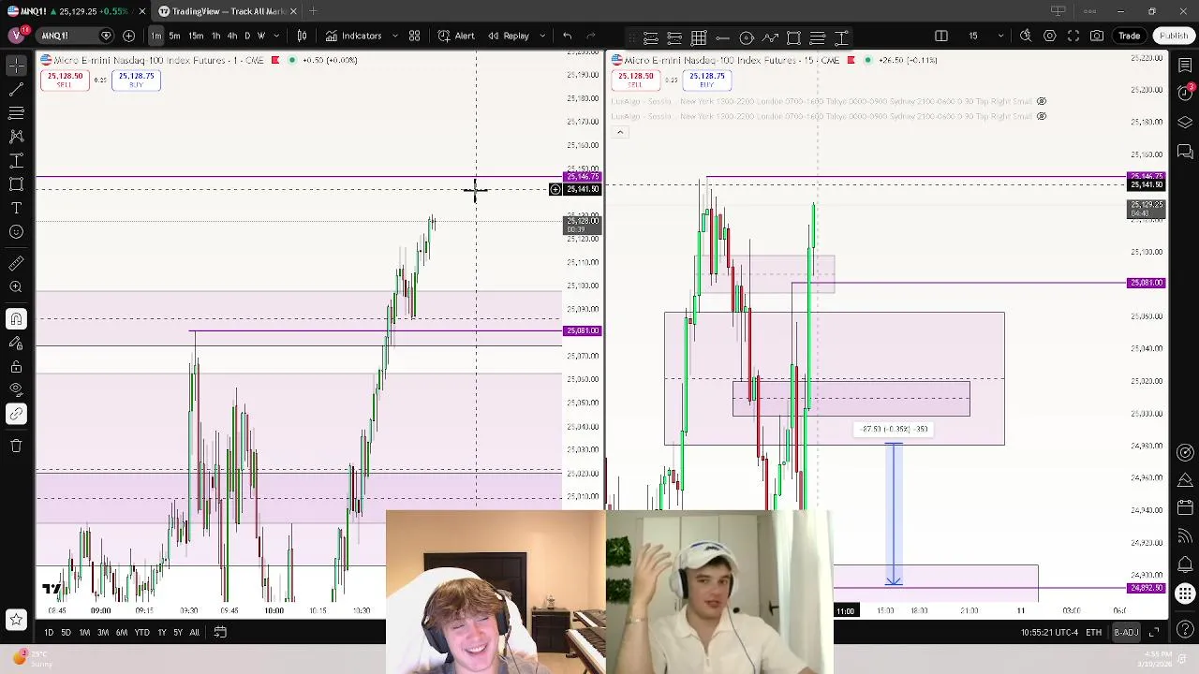Toggle hide all drawings eye icon
This screenshot has width=1199, height=674.
point(16,389)
